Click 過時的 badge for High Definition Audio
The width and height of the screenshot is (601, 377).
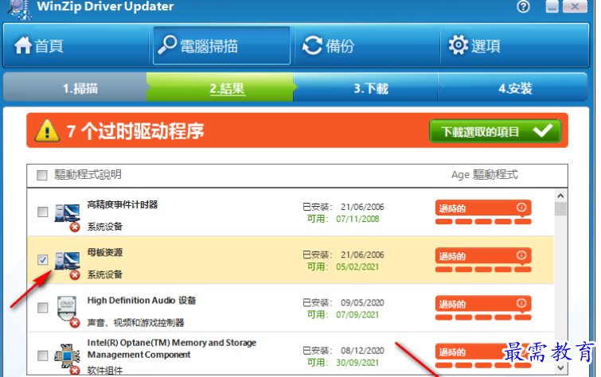tap(483, 304)
